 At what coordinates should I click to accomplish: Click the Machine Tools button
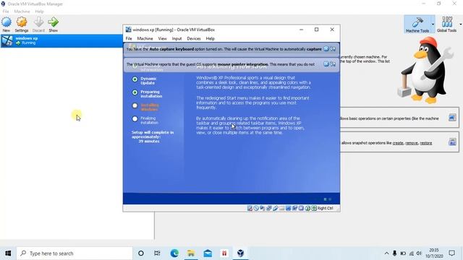click(417, 24)
